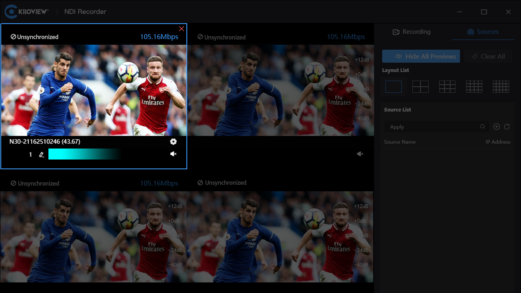Screen dimensions: 521x293
Task: Refresh the source list
Action: [x=507, y=127]
